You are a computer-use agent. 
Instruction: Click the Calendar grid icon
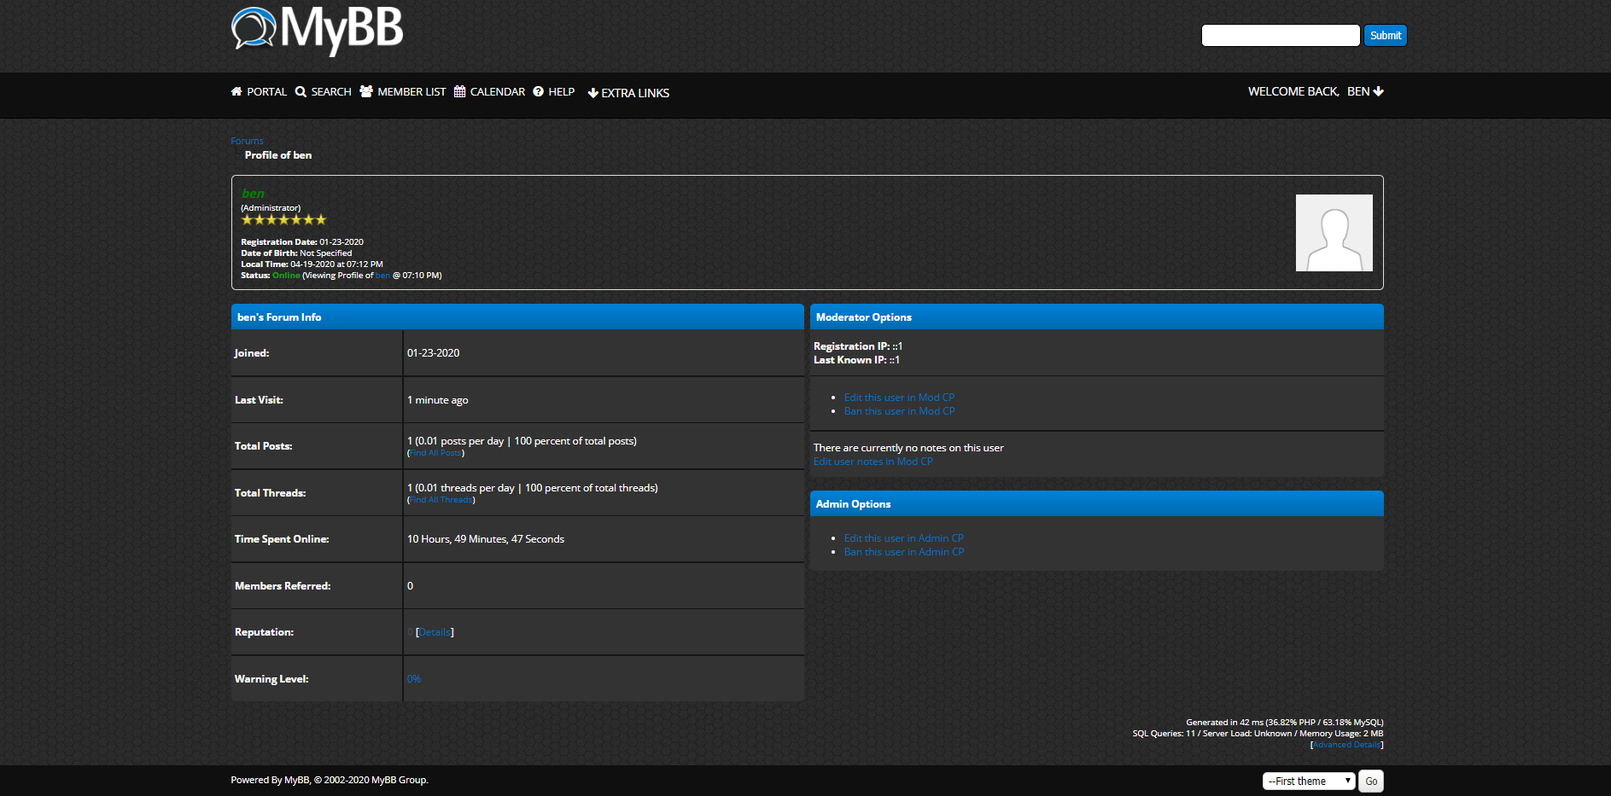459,92
